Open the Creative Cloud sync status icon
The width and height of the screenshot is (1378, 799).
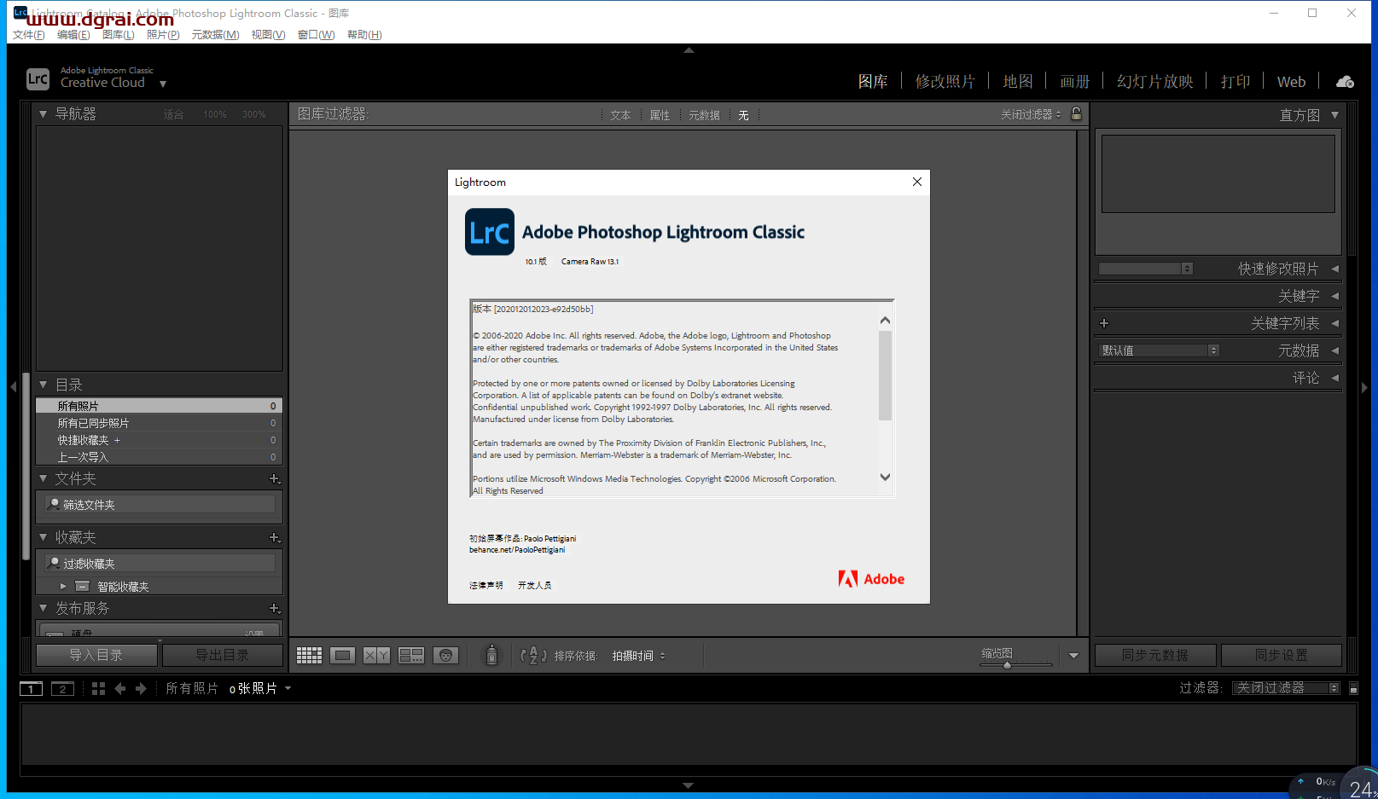[1345, 82]
